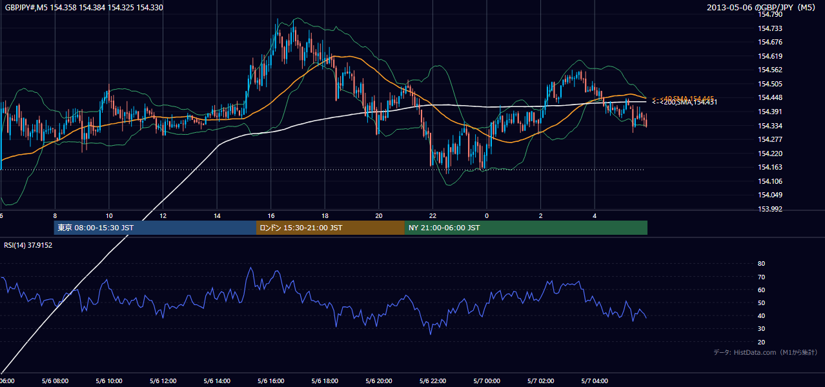Click price axis value 153.992
The image size is (825, 387).
(771, 209)
